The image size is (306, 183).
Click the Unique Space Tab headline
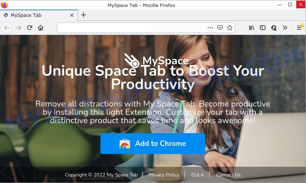[153, 77]
